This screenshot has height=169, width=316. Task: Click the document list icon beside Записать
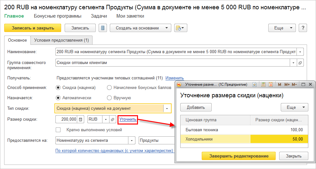tap(103, 28)
